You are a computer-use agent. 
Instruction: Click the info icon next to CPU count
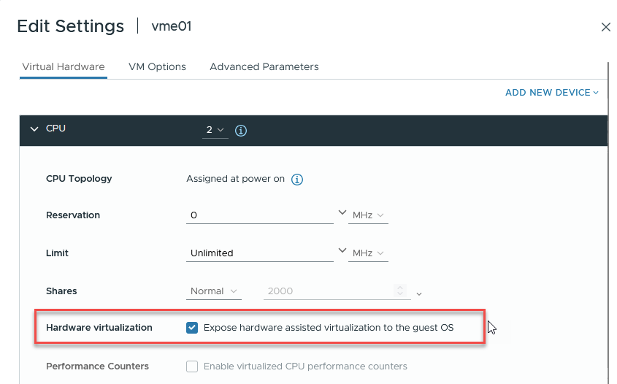(241, 131)
